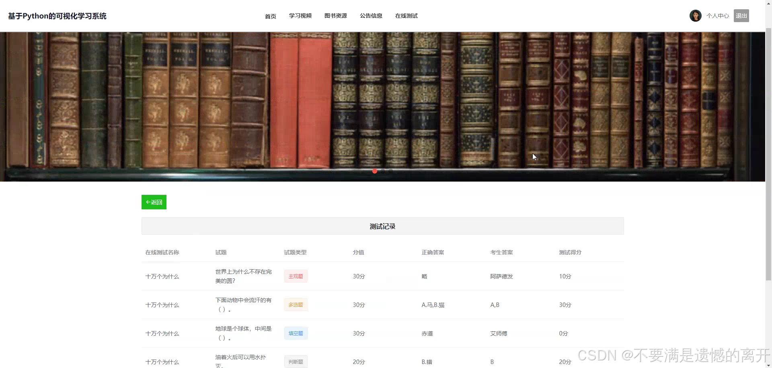
Task: Select the 填空题 type label
Action: (x=296, y=333)
